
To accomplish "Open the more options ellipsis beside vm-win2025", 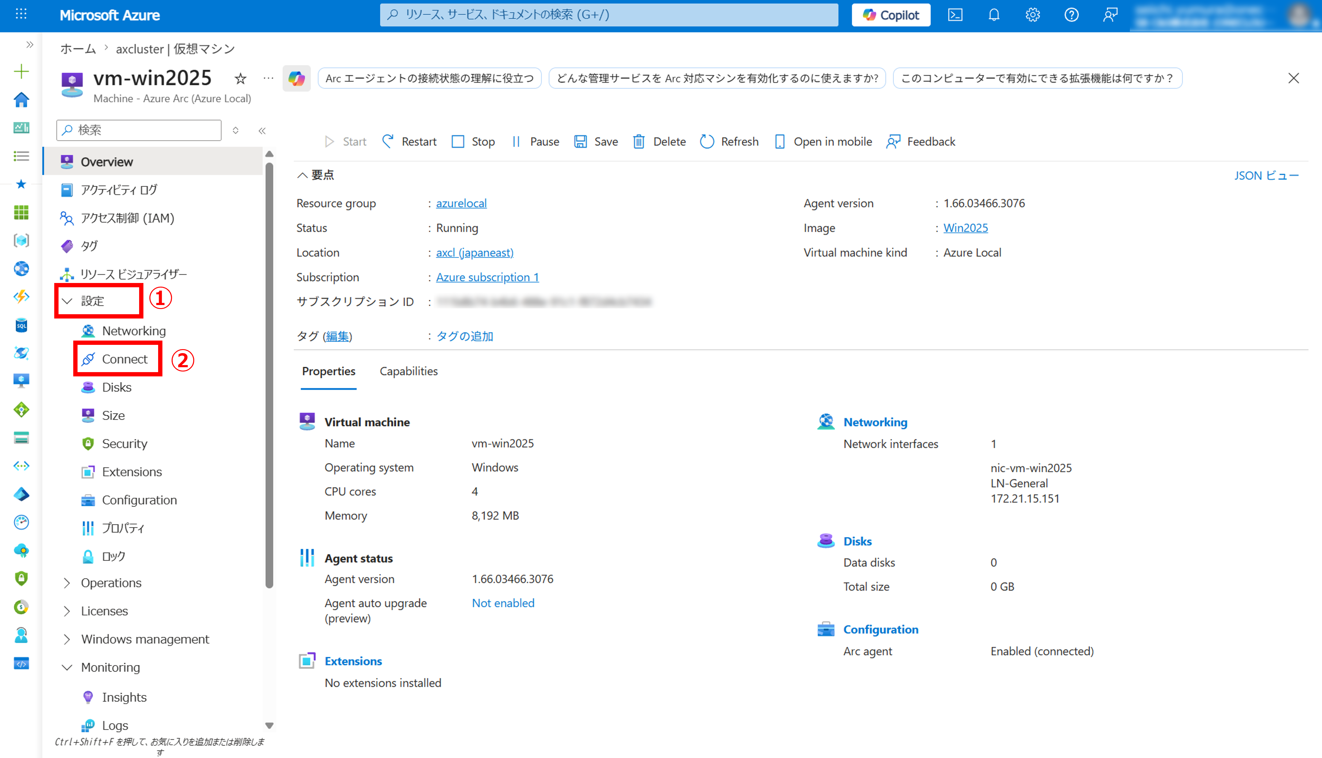I will point(268,79).
